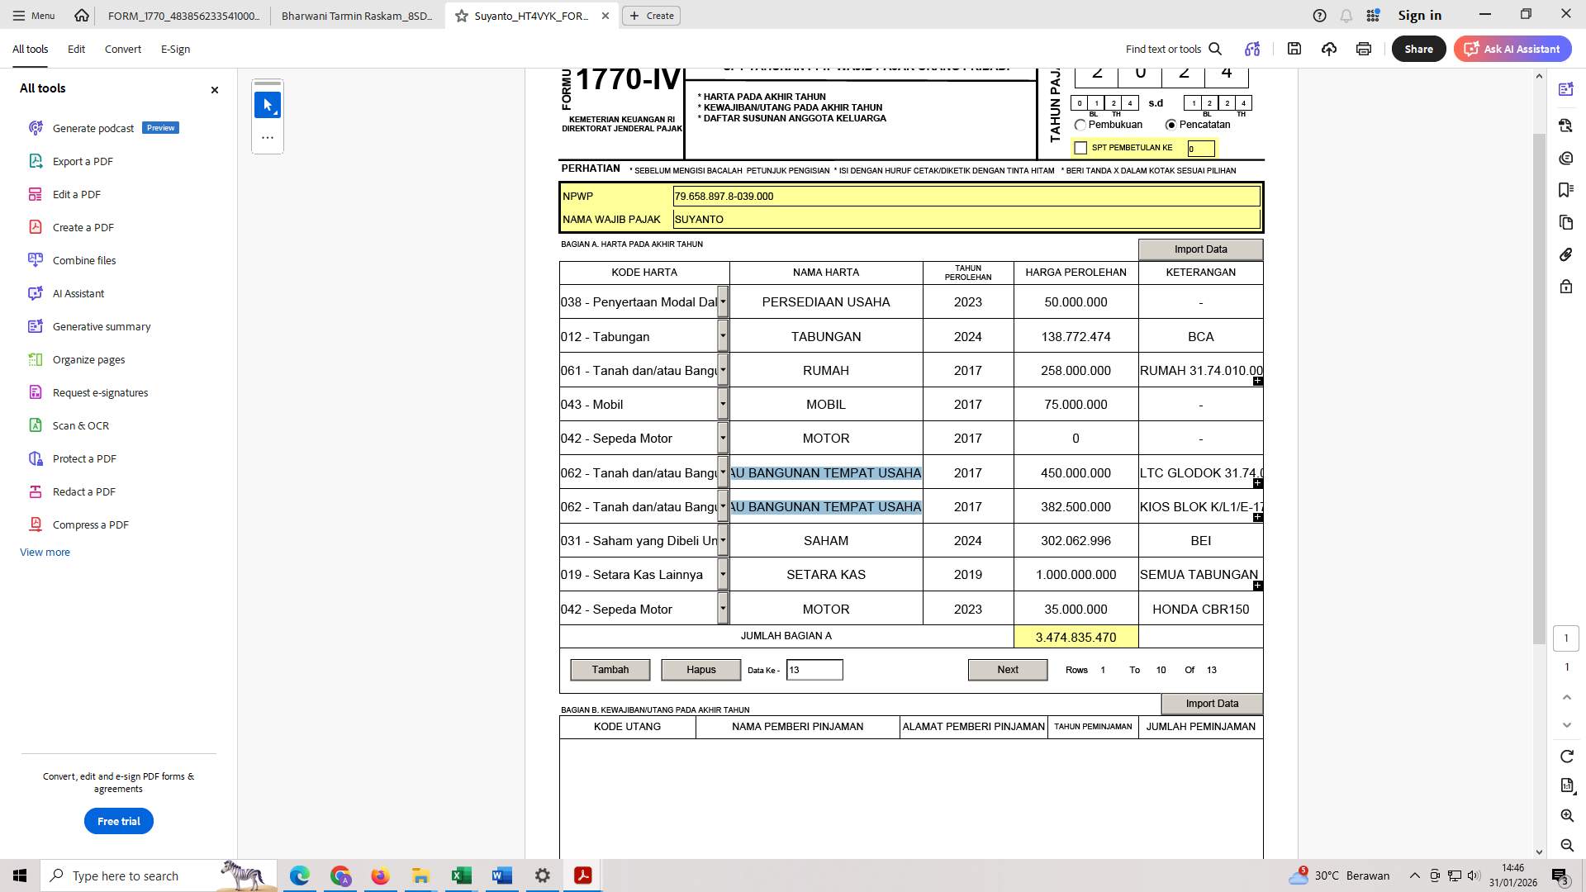Rotate the page clockwise
The height and width of the screenshot is (892, 1586).
(x=1566, y=756)
